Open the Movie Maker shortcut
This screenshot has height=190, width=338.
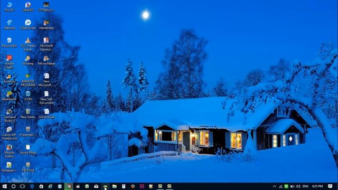click(x=46, y=60)
